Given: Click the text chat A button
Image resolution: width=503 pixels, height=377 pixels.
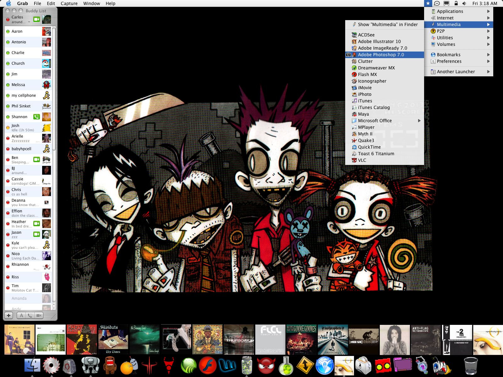Looking at the screenshot, I should (x=21, y=315).
